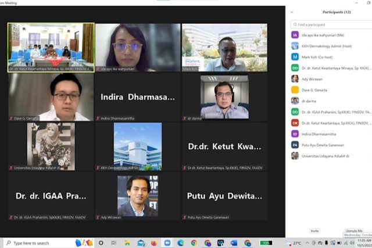The height and width of the screenshot is (248, 372).
Task: Launch Firefox from the taskbar
Action: point(153,243)
